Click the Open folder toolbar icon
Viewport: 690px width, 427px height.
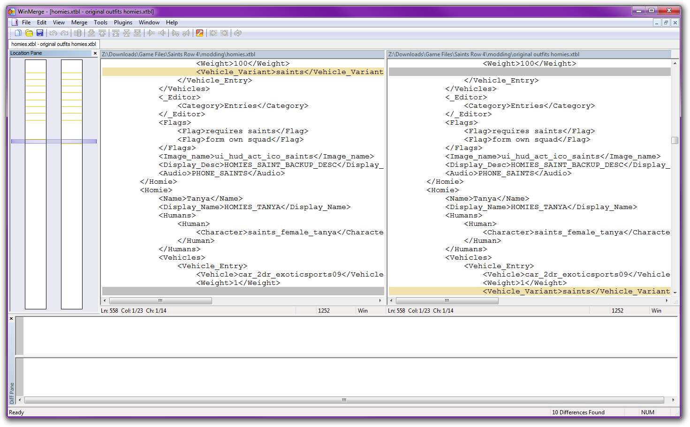point(29,33)
